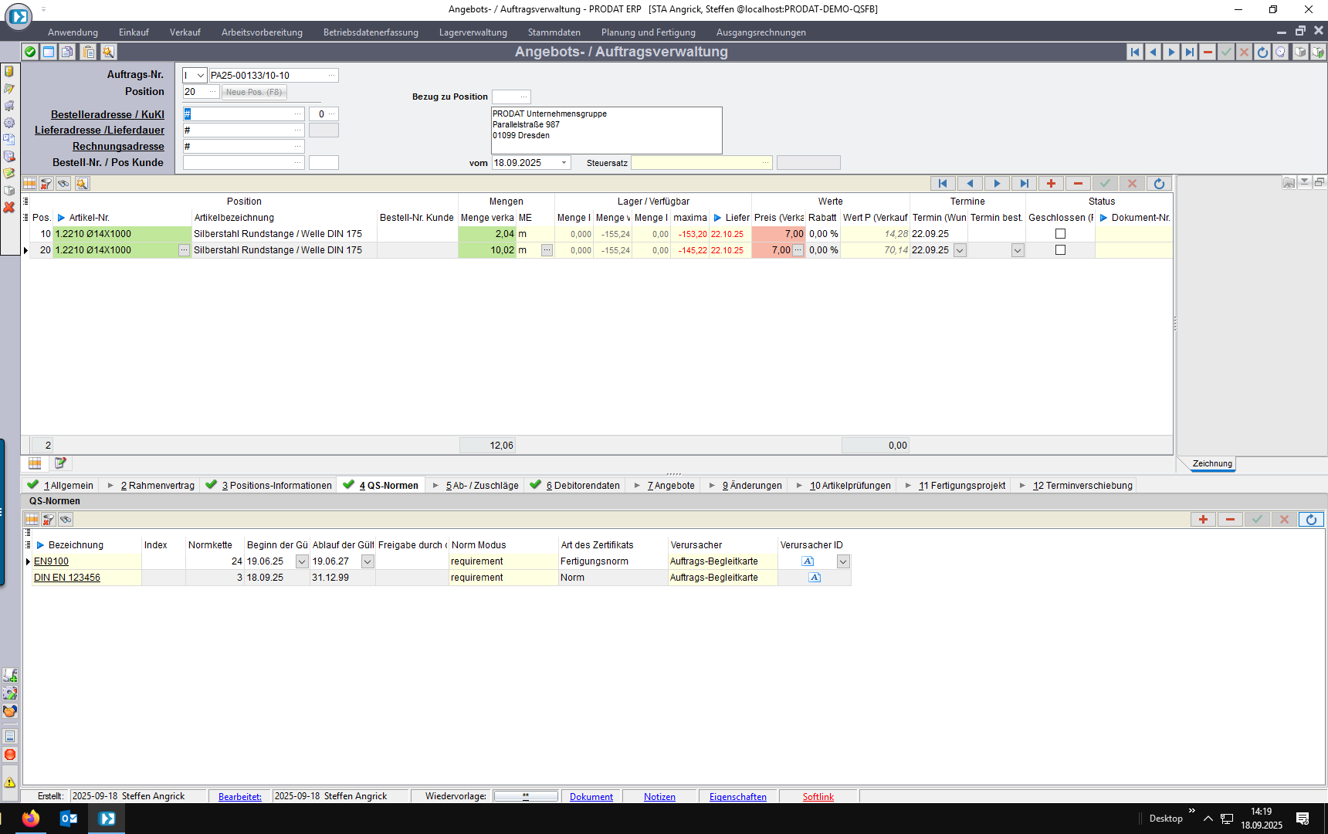Expand the EN9100 Beginn date picker
The image size is (1328, 834).
[302, 561]
